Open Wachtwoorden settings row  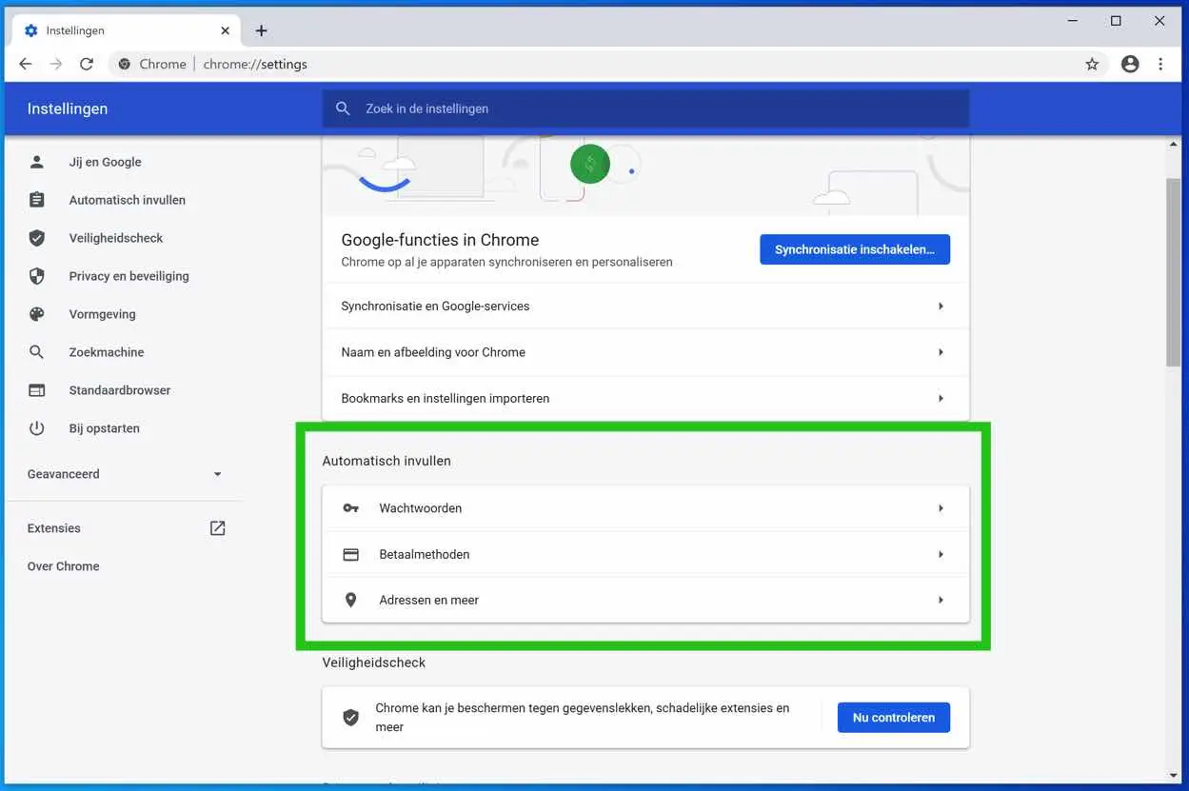(645, 508)
